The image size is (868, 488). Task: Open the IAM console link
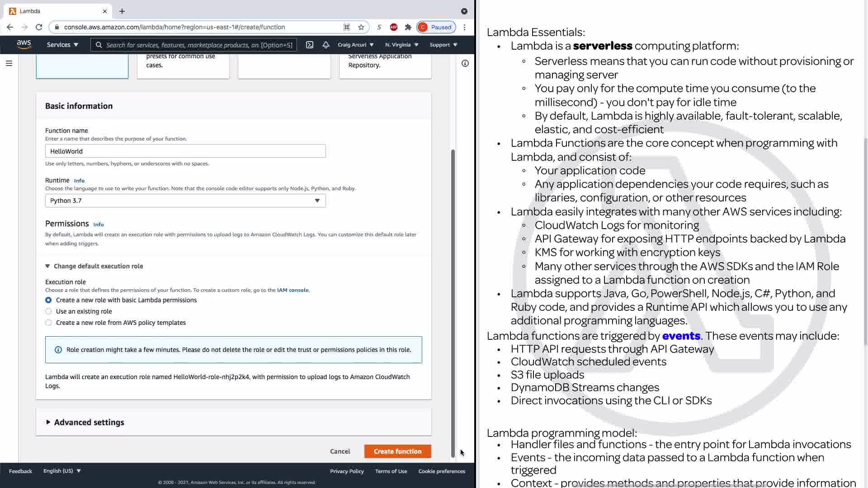pyautogui.click(x=292, y=290)
